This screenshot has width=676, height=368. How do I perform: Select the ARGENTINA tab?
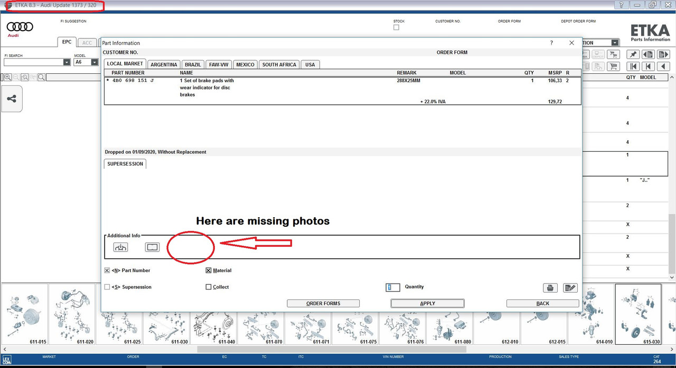click(x=164, y=64)
